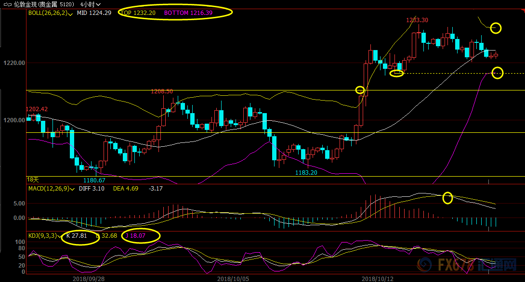Image resolution: width=525 pixels, height=282 pixels.
Task: Click the BOLL MID 1224.29 value
Action: (x=94, y=13)
